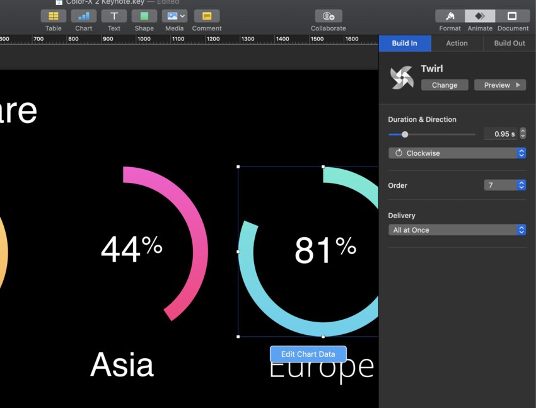Open the Media menu in toolbar
The width and height of the screenshot is (536, 408).
pos(174,16)
